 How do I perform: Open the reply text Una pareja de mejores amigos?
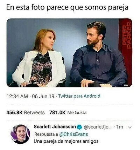(66, 141)
